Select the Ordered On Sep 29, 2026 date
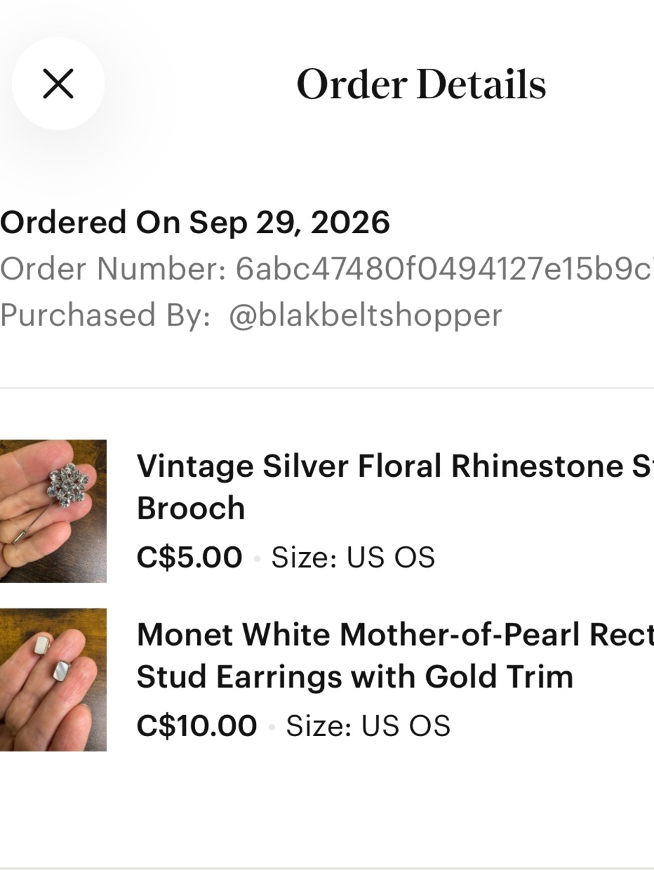This screenshot has height=873, width=654. 195,223
